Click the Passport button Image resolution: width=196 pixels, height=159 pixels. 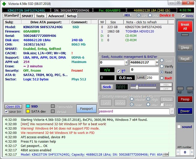tap(86, 109)
